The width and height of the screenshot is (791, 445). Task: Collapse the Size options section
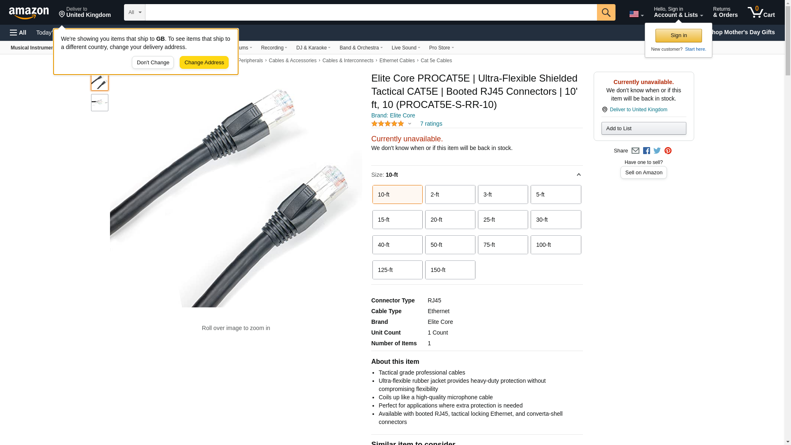click(578, 175)
